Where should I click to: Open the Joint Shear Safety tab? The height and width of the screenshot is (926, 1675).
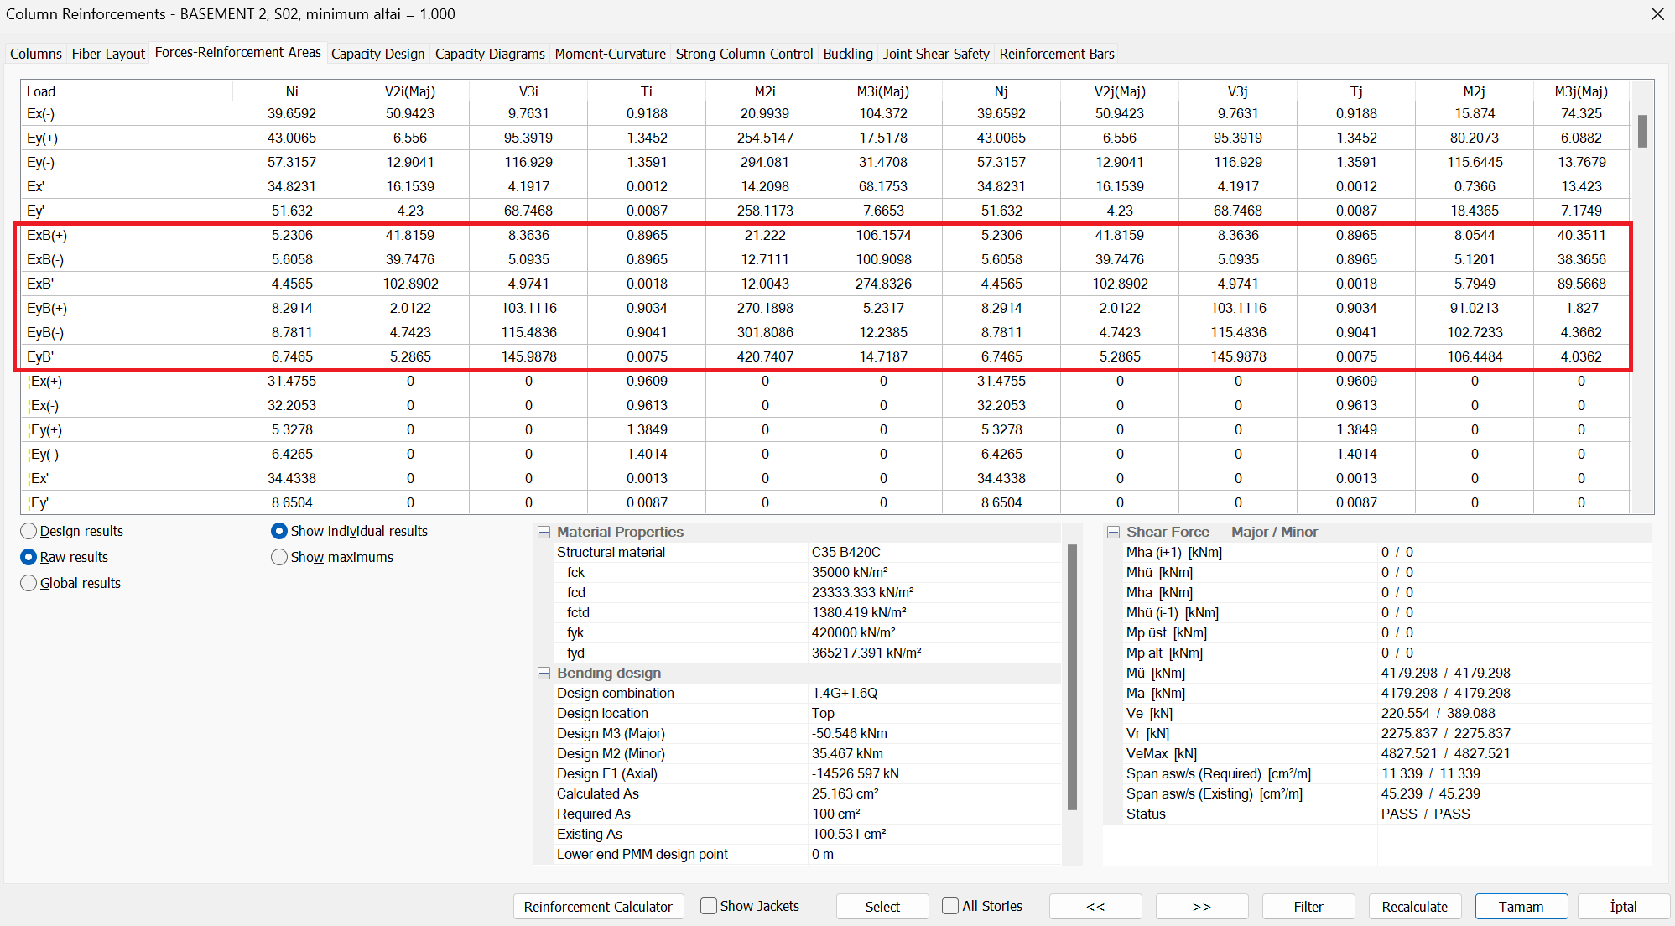point(936,54)
